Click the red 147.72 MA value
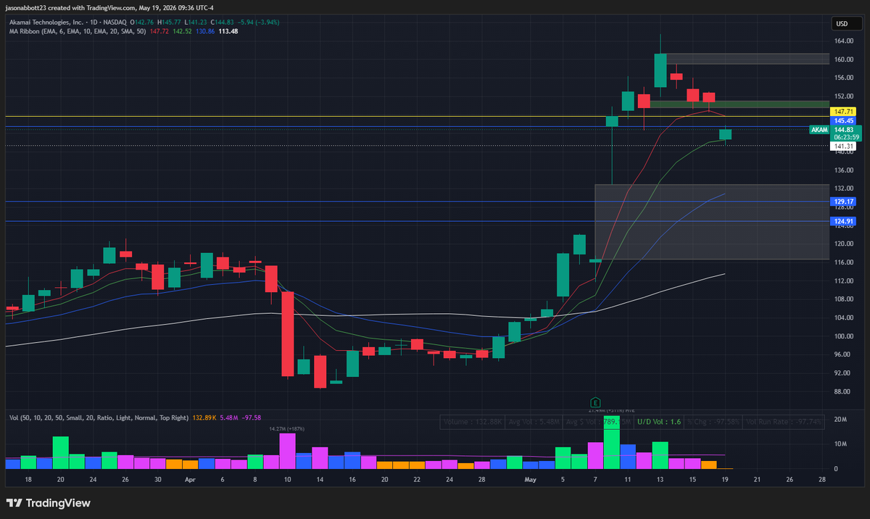The height and width of the screenshot is (519, 870). (159, 31)
